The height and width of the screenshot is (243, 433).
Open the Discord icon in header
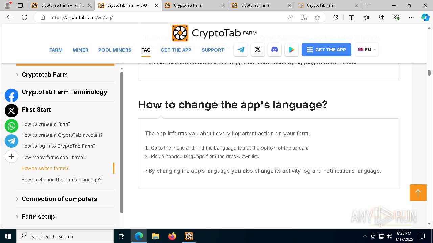point(275,50)
